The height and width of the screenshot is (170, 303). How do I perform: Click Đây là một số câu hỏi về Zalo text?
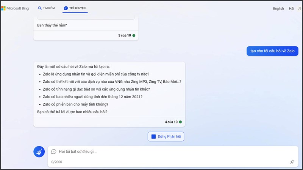pos(73,66)
